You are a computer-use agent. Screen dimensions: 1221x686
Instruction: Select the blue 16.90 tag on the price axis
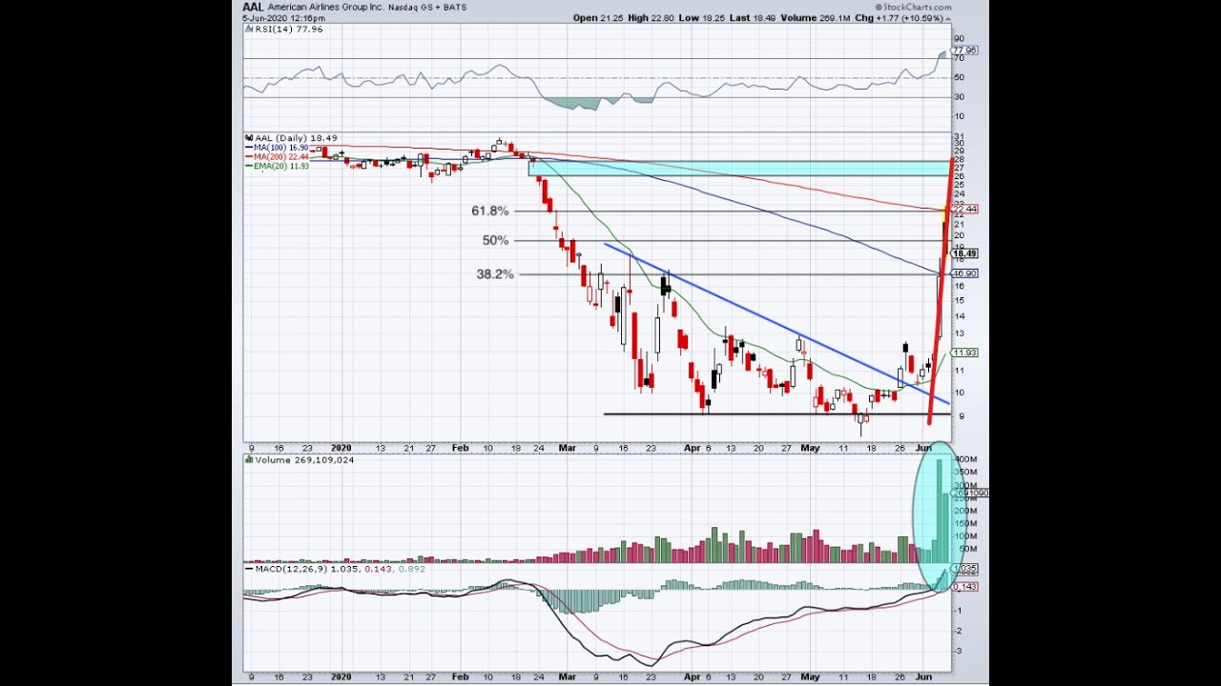(x=964, y=273)
